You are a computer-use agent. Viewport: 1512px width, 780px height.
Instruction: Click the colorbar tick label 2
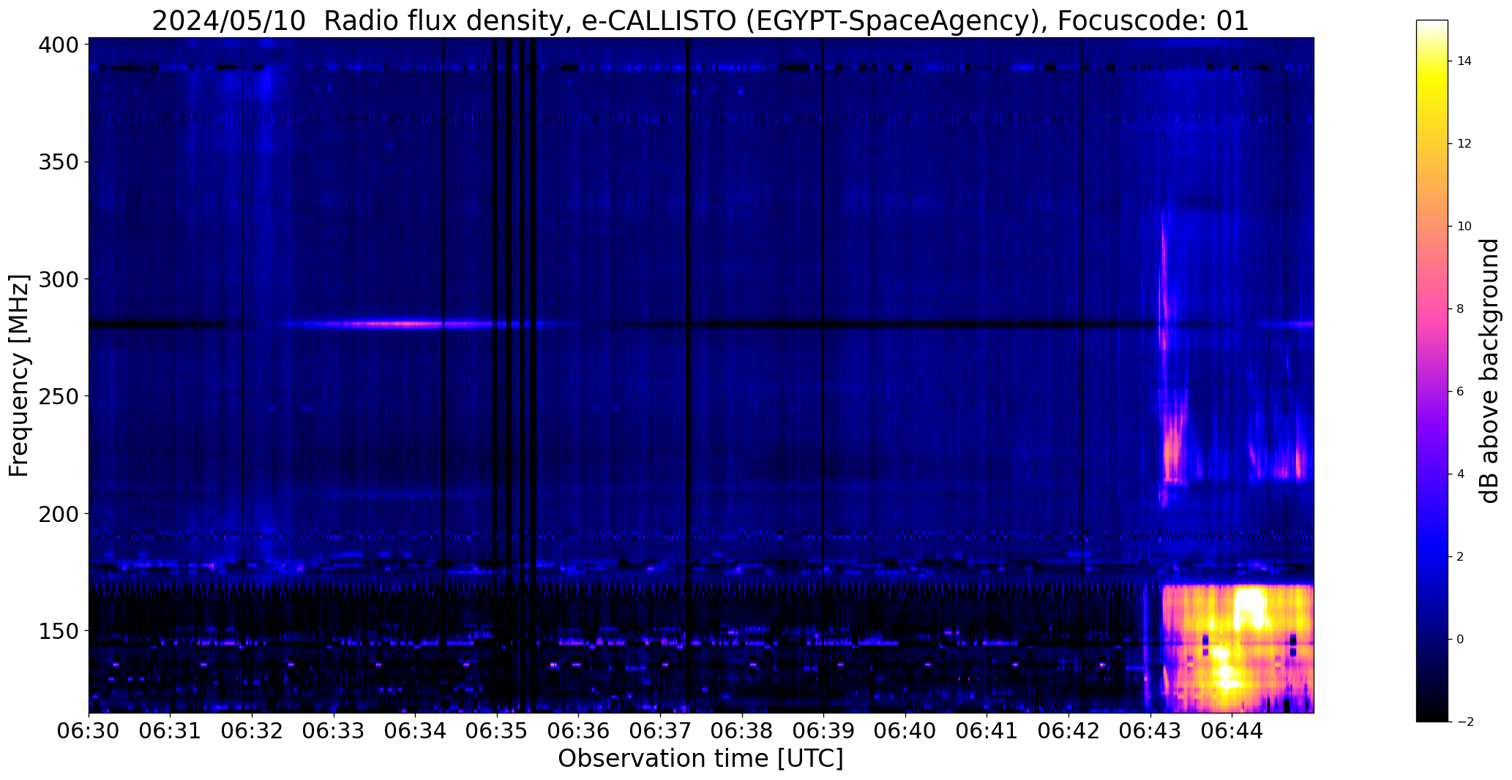[1461, 557]
